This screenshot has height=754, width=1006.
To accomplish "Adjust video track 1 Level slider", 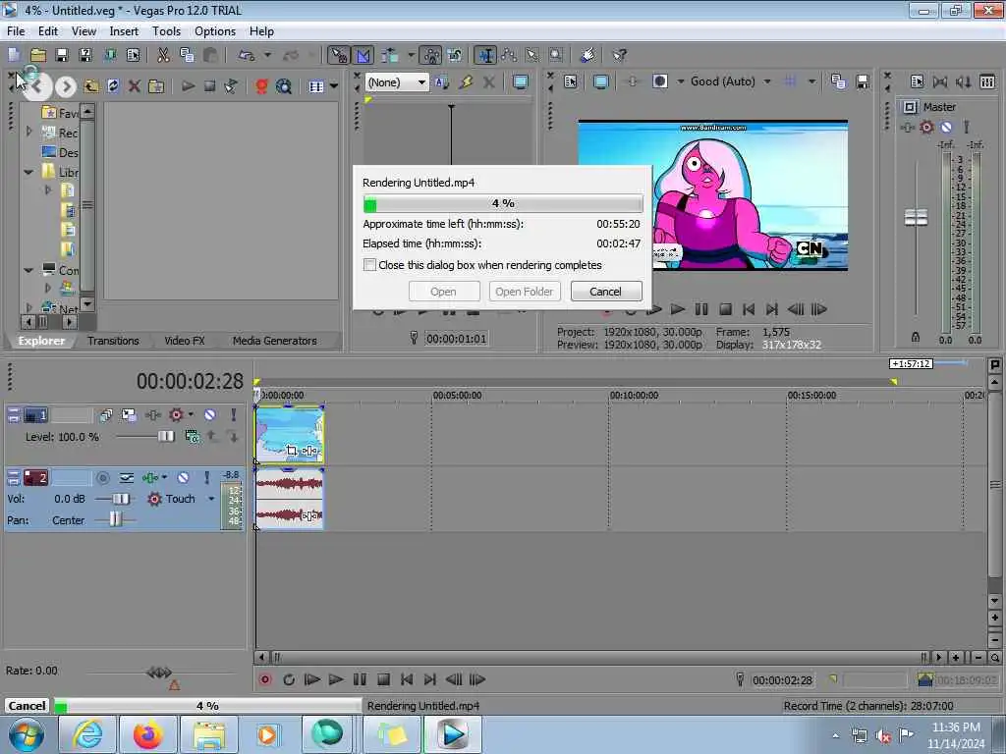I will (x=165, y=436).
